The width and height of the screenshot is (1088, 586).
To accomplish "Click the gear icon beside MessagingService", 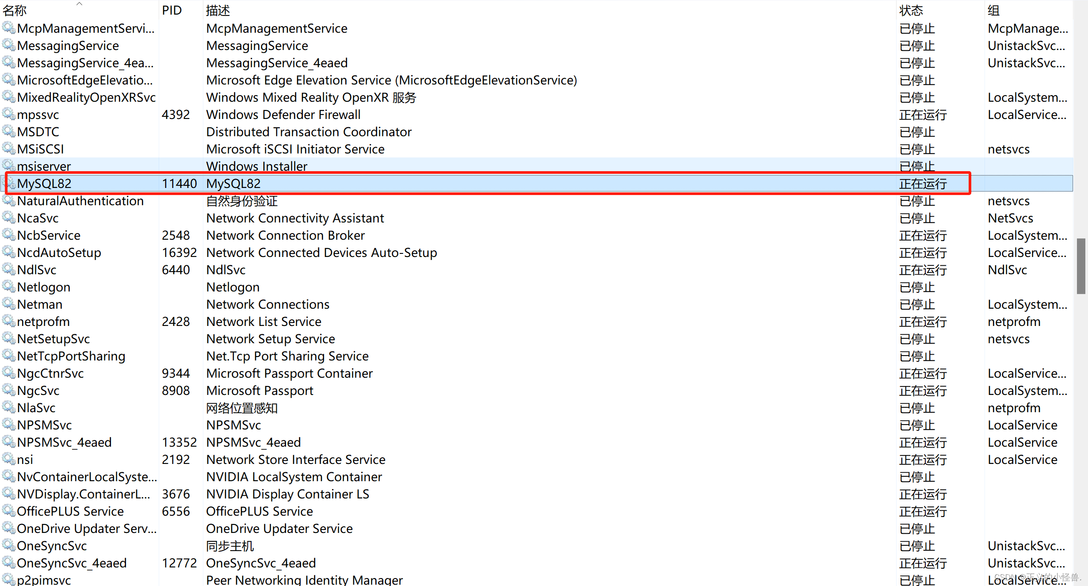I will pos(9,45).
